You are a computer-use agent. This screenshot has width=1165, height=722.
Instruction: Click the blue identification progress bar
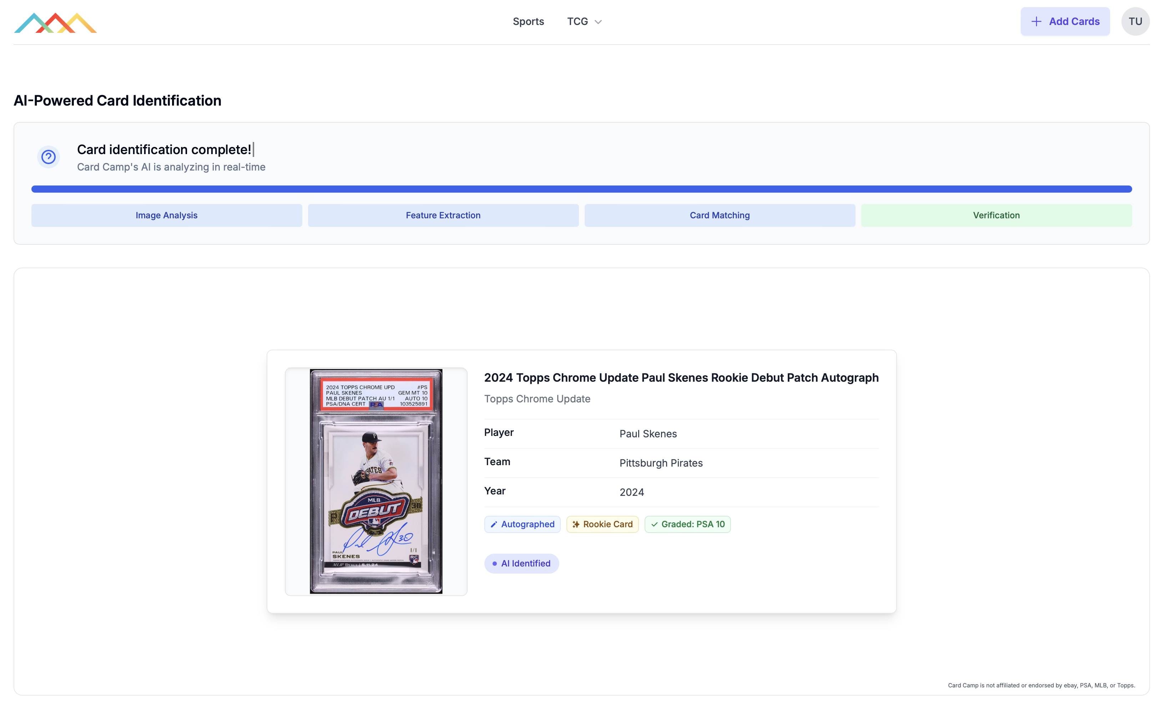tap(581, 189)
